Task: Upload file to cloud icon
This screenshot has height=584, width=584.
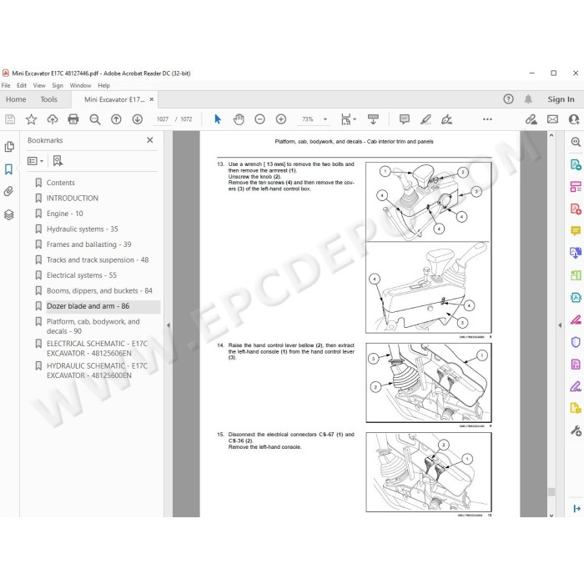Action: coord(53,119)
